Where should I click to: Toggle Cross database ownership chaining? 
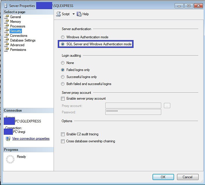pos(63,141)
